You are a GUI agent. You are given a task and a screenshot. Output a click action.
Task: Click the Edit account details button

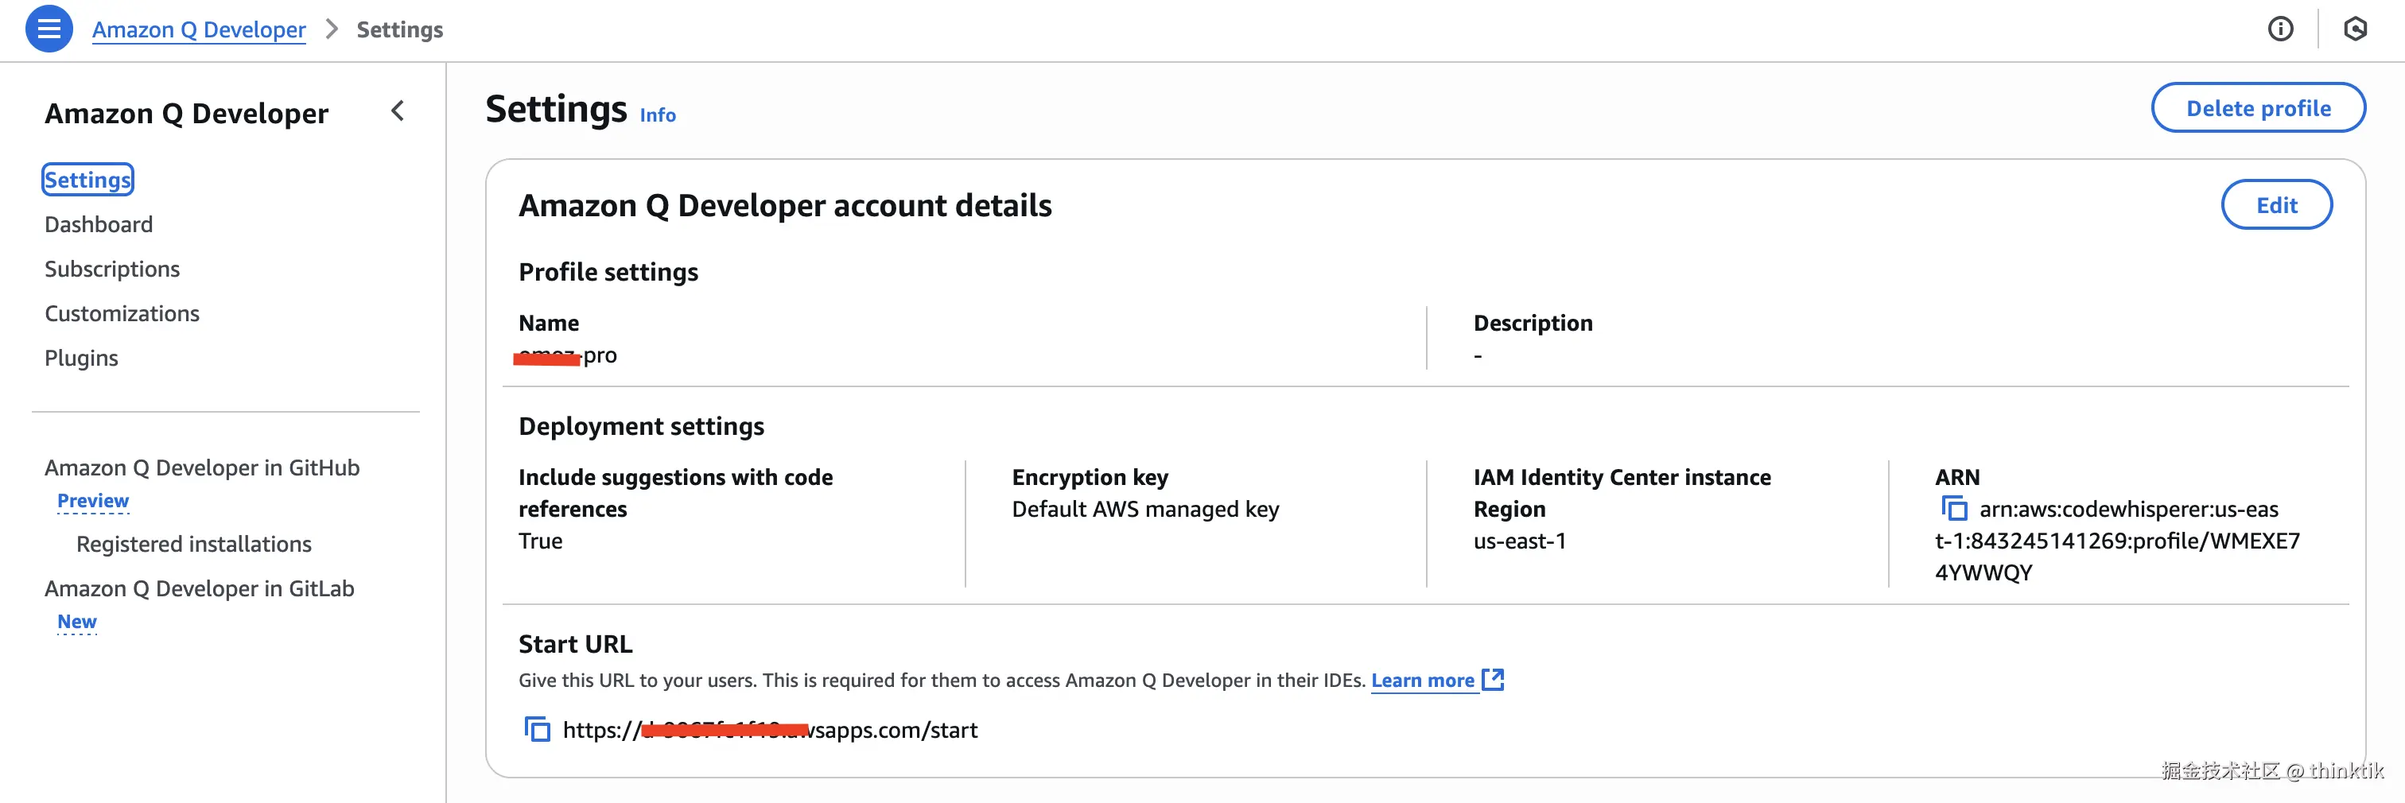[x=2276, y=205]
